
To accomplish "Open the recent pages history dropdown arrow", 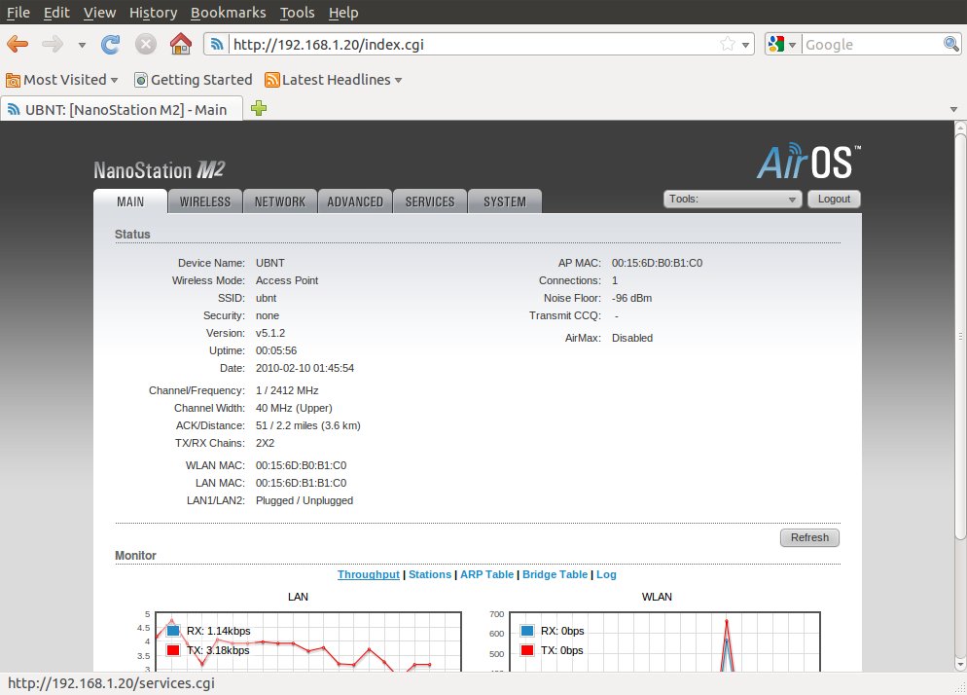I will [x=82, y=45].
